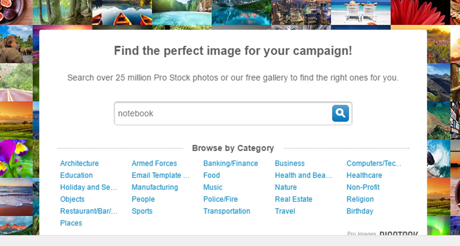Open the Places category
The width and height of the screenshot is (460, 246).
71,223
